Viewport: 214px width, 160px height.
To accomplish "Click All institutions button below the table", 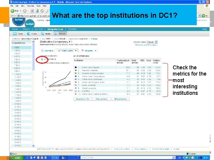I will 120,99.
